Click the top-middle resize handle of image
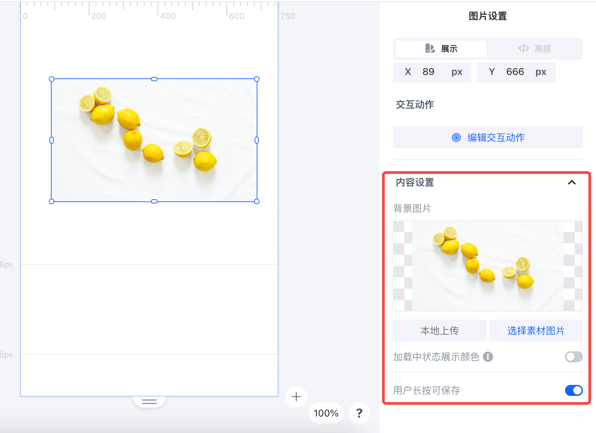Screen dimensions: 596x433 pyautogui.click(x=154, y=79)
